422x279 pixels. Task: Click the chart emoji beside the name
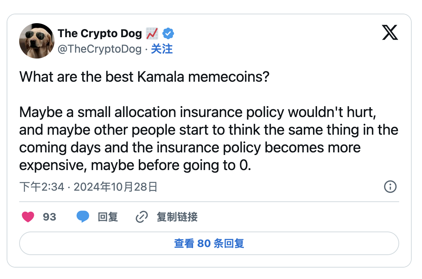152,33
